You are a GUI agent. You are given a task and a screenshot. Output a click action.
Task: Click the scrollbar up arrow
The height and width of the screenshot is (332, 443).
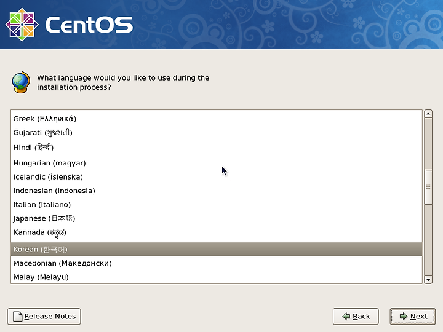(x=428, y=114)
